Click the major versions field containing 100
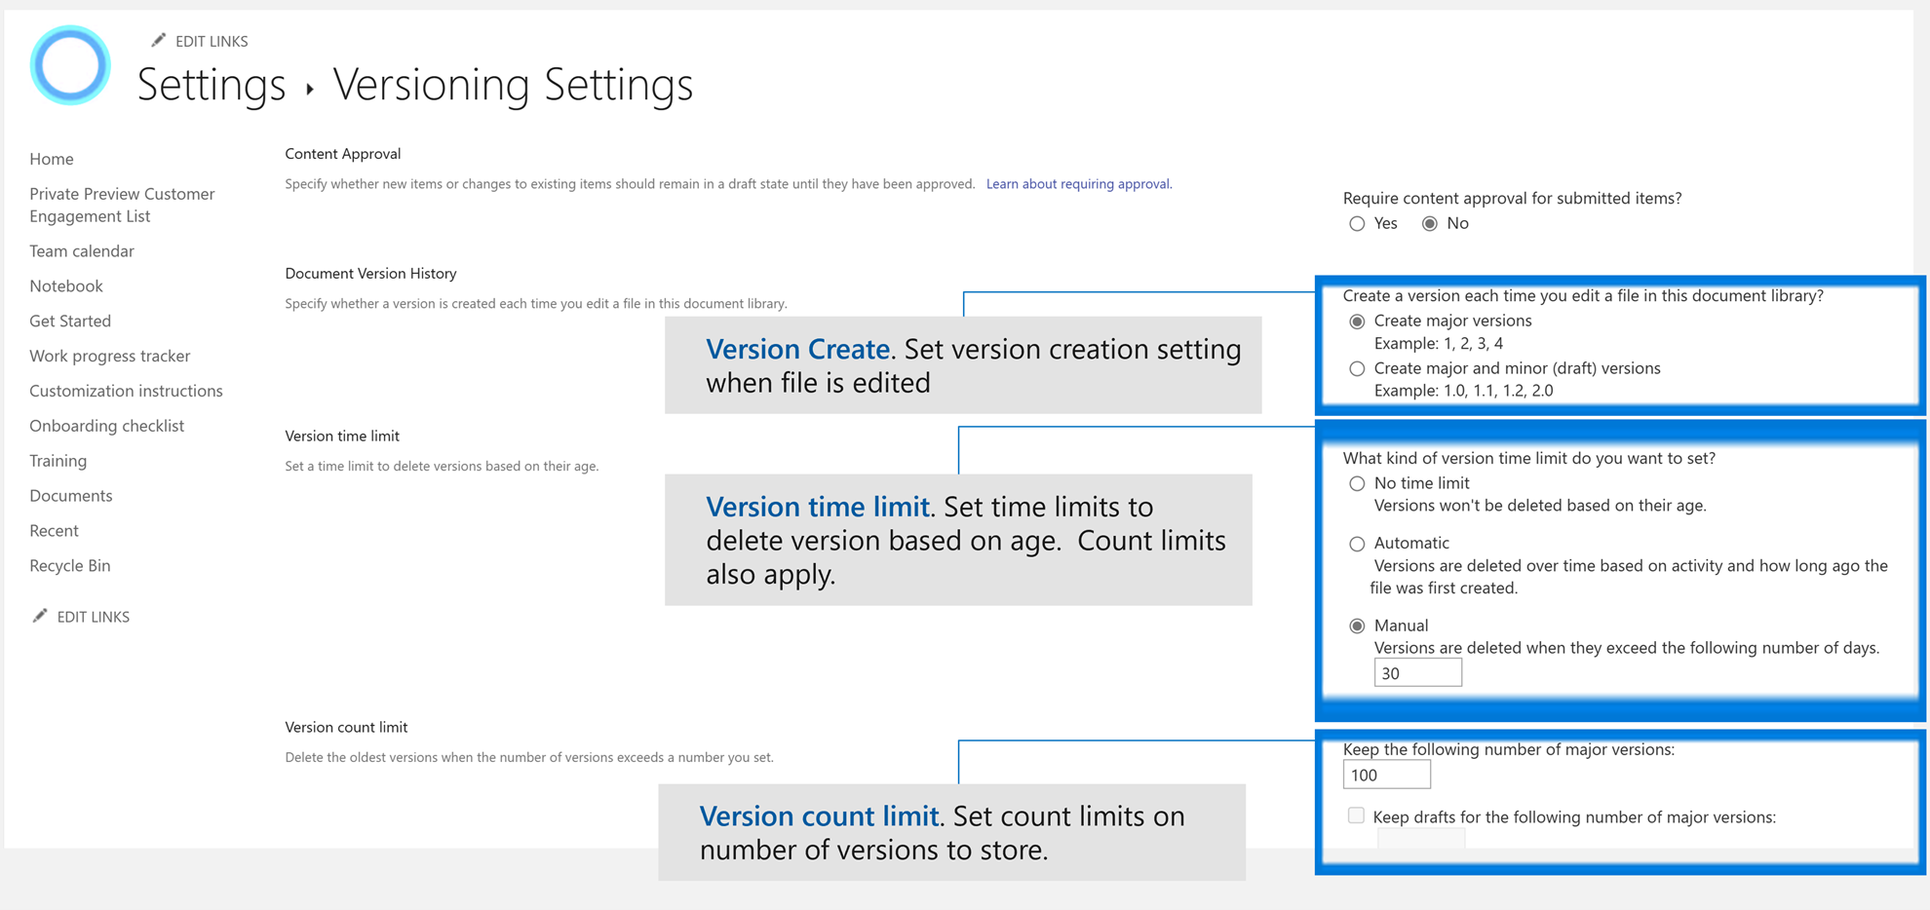The height and width of the screenshot is (910, 1930). pos(1387,775)
